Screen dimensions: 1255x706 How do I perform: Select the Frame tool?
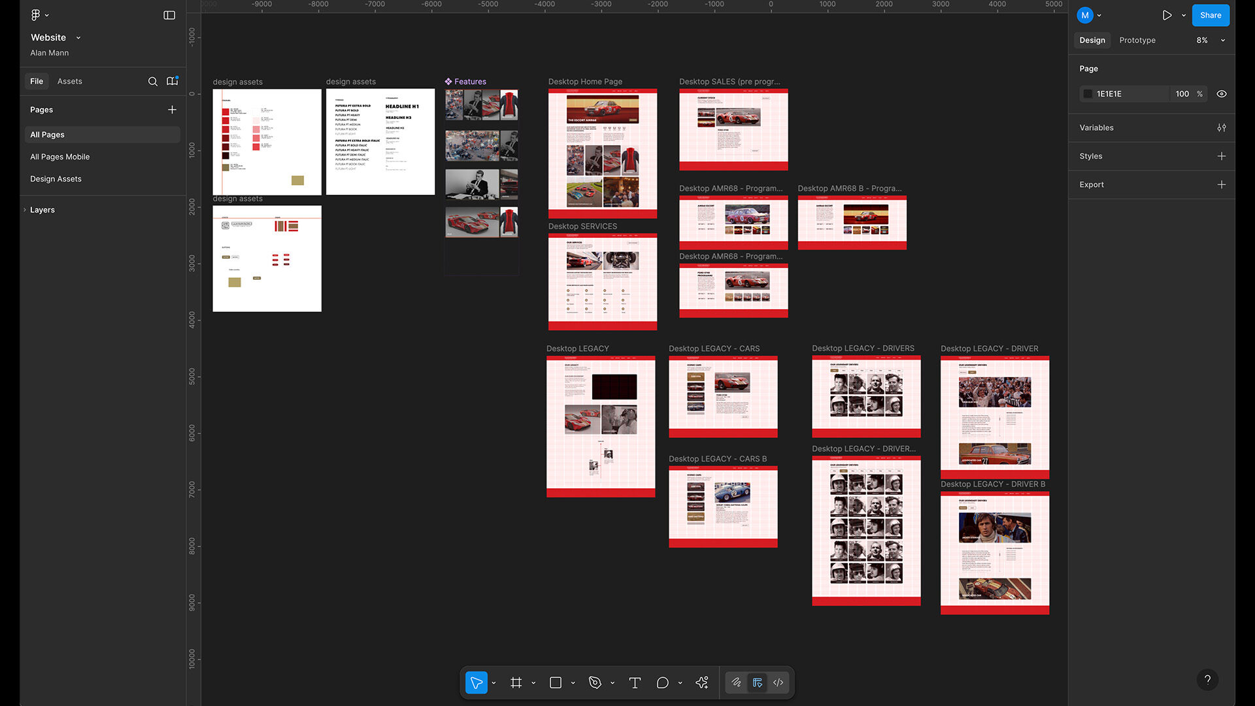(516, 682)
